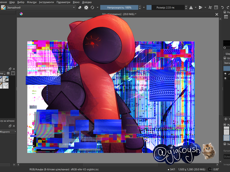
Task: Select the white airbrush preset thumbnail
Action: (6, 85)
